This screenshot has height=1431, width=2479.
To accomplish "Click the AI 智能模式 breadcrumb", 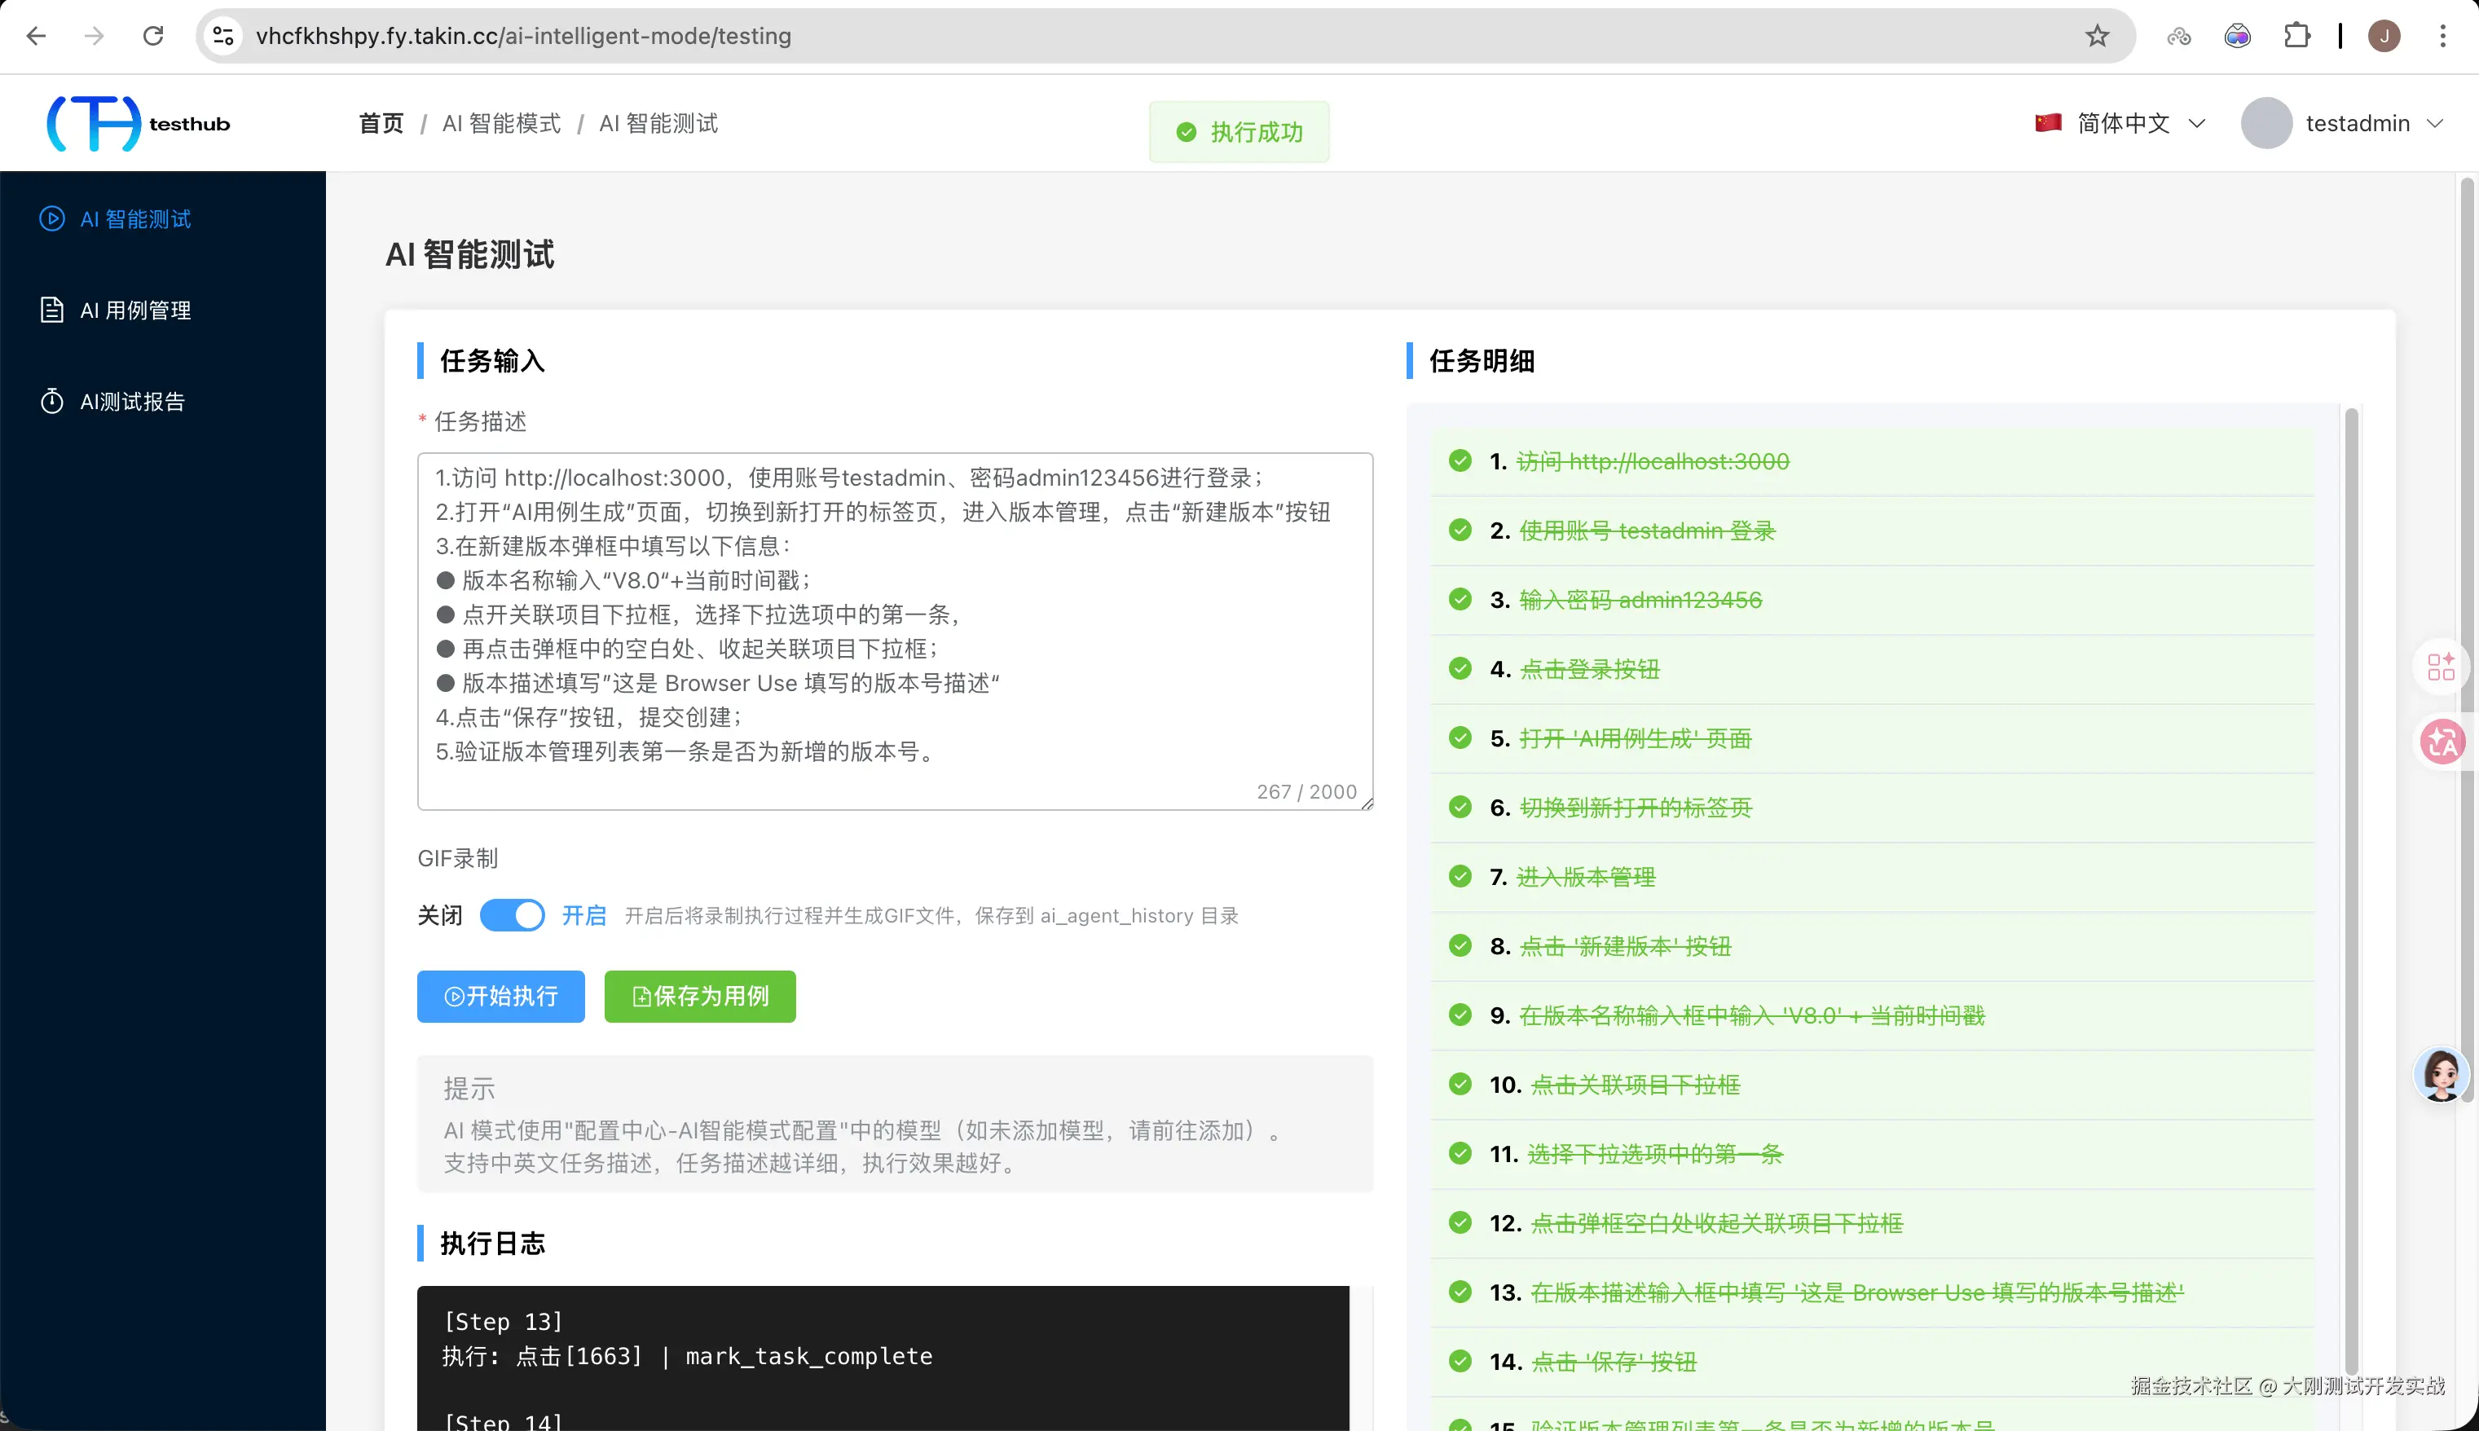I will click(501, 123).
